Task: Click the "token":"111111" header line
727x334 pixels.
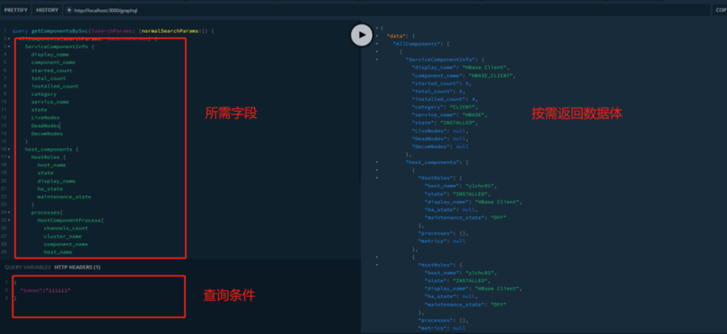Action: 45,290
